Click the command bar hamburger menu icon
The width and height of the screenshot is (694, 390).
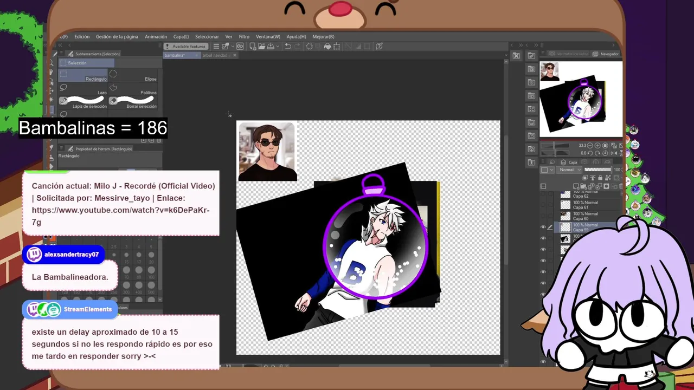click(216, 46)
